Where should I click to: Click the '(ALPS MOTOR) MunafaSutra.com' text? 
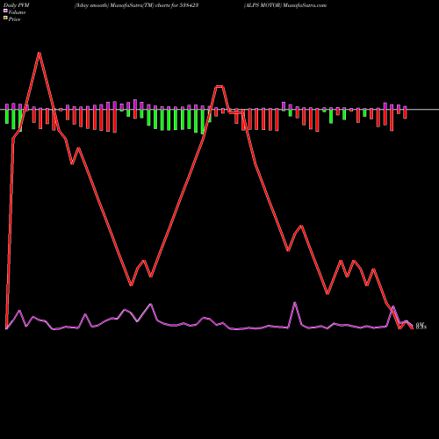pos(285,5)
